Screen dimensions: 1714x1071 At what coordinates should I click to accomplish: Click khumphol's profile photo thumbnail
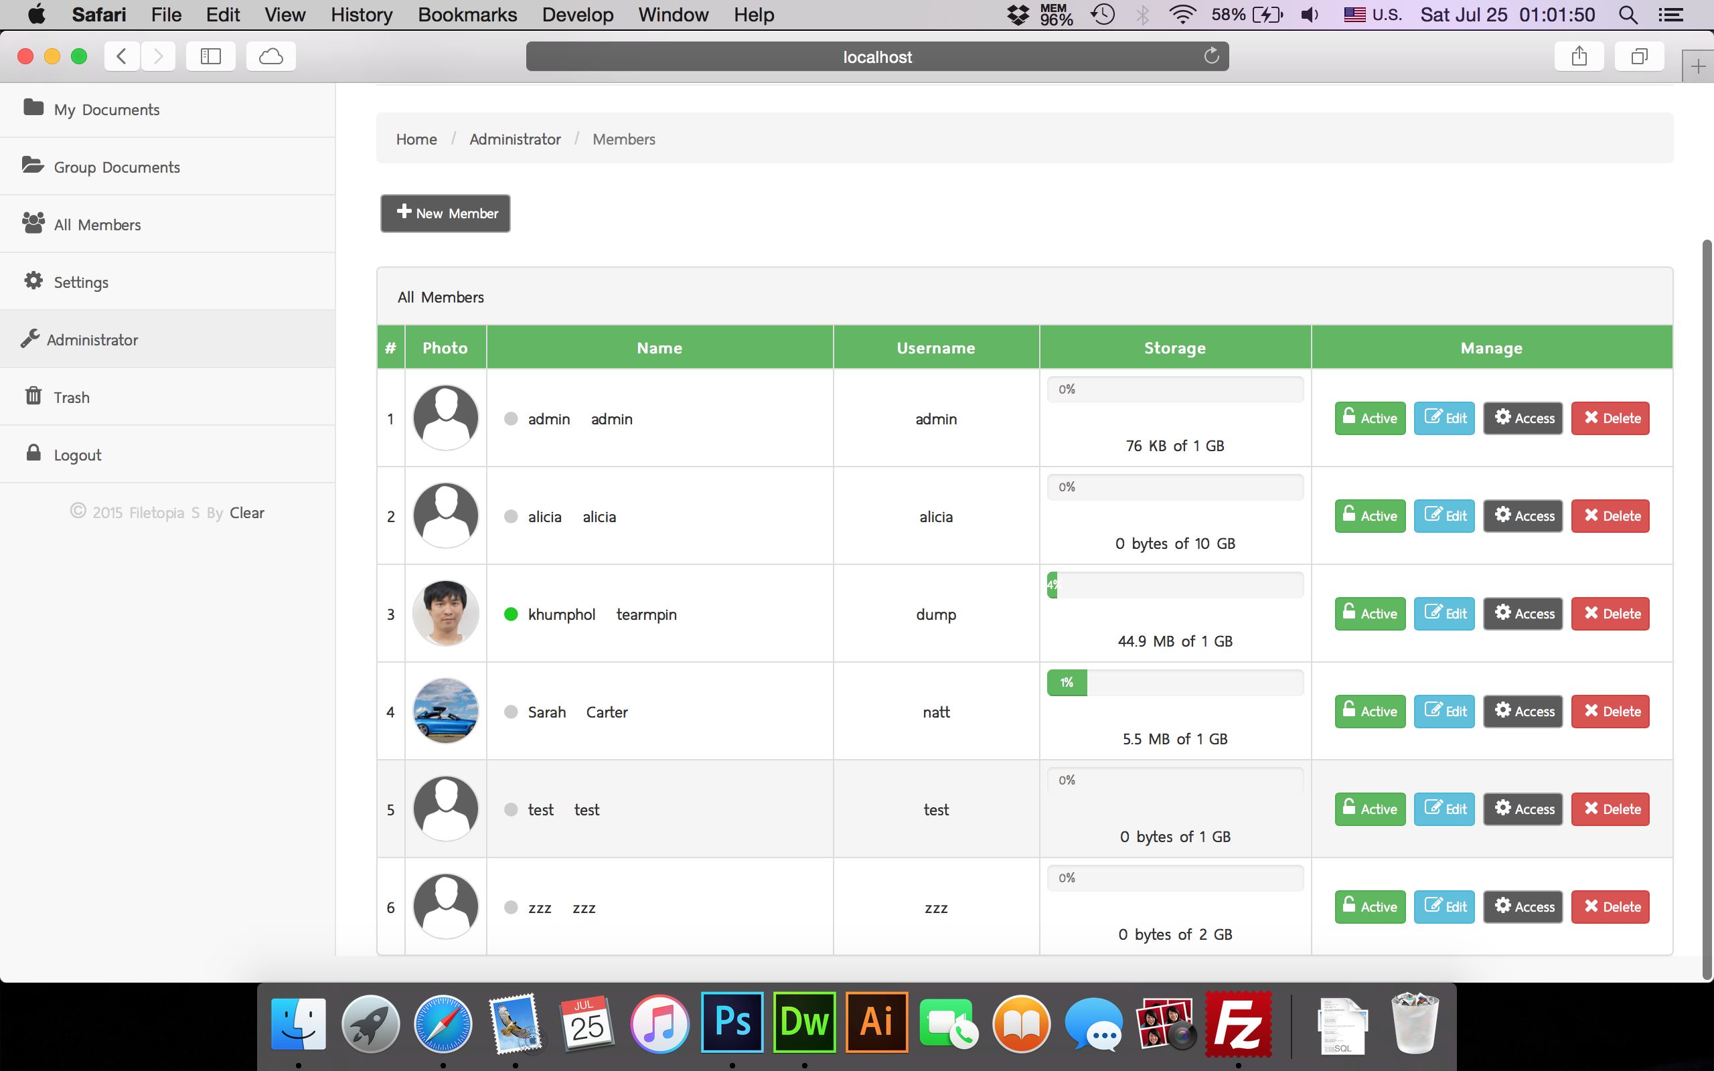(445, 613)
